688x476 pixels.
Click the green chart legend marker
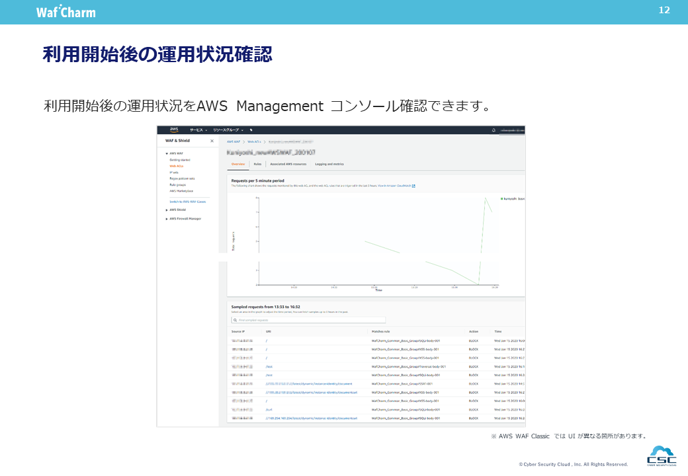tap(502, 198)
